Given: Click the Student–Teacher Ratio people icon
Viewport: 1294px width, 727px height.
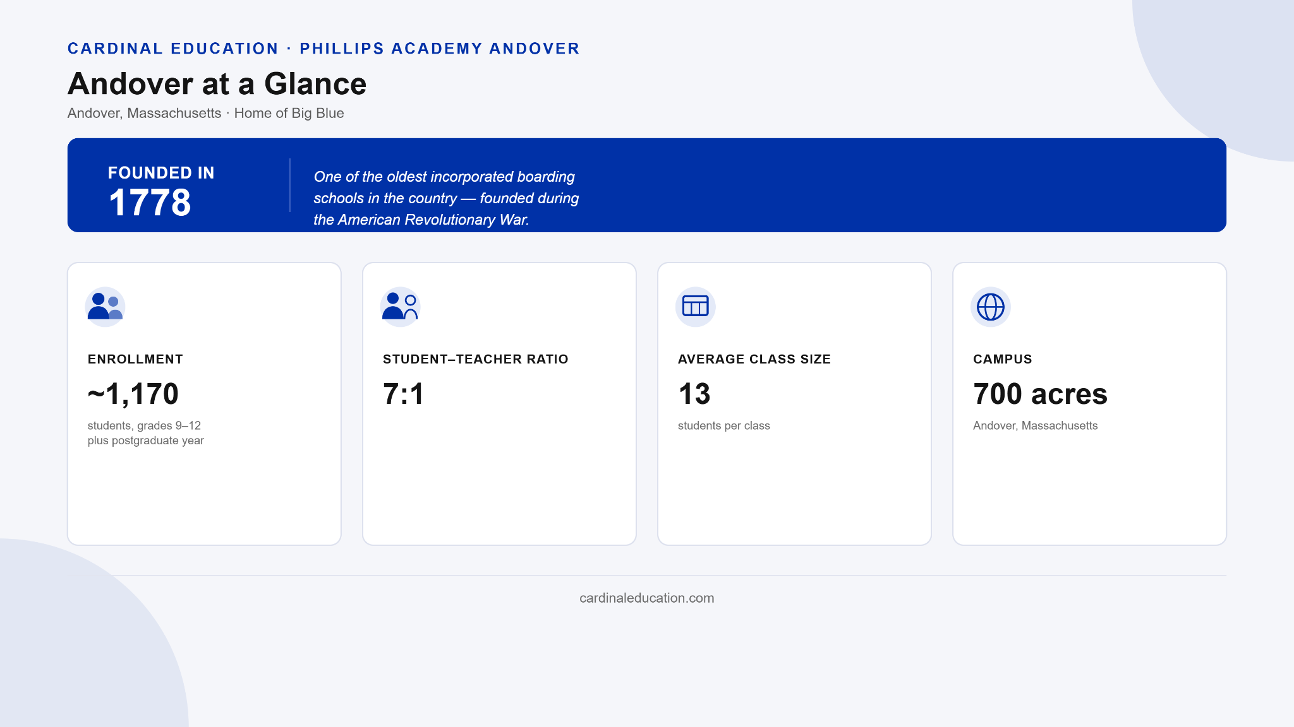Looking at the screenshot, I should (400, 307).
